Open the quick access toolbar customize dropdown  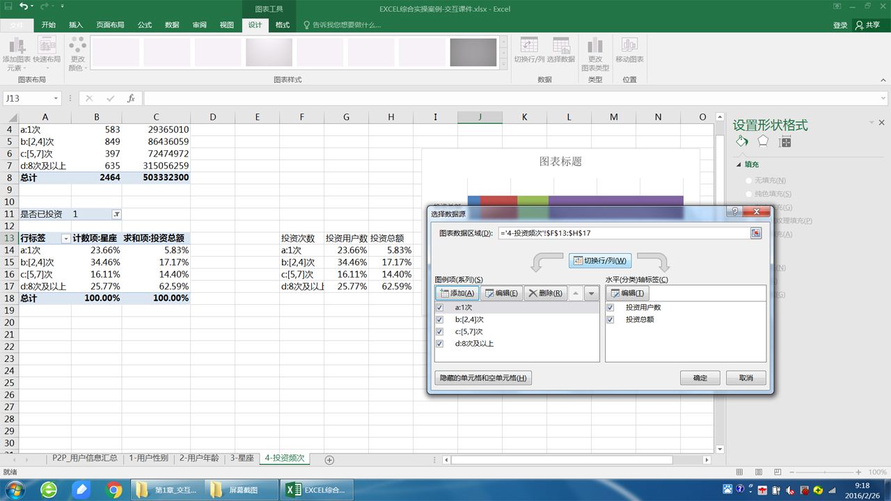(x=62, y=6)
